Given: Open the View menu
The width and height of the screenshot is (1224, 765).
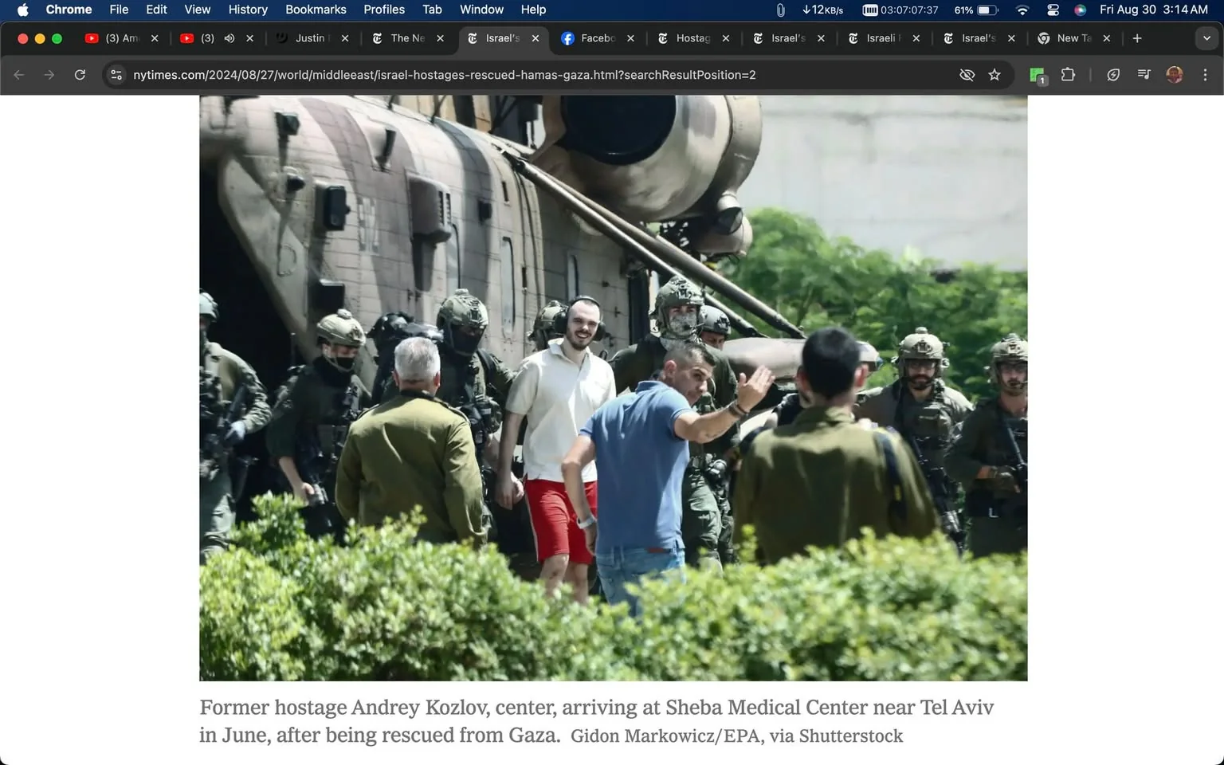Looking at the screenshot, I should click(x=198, y=10).
